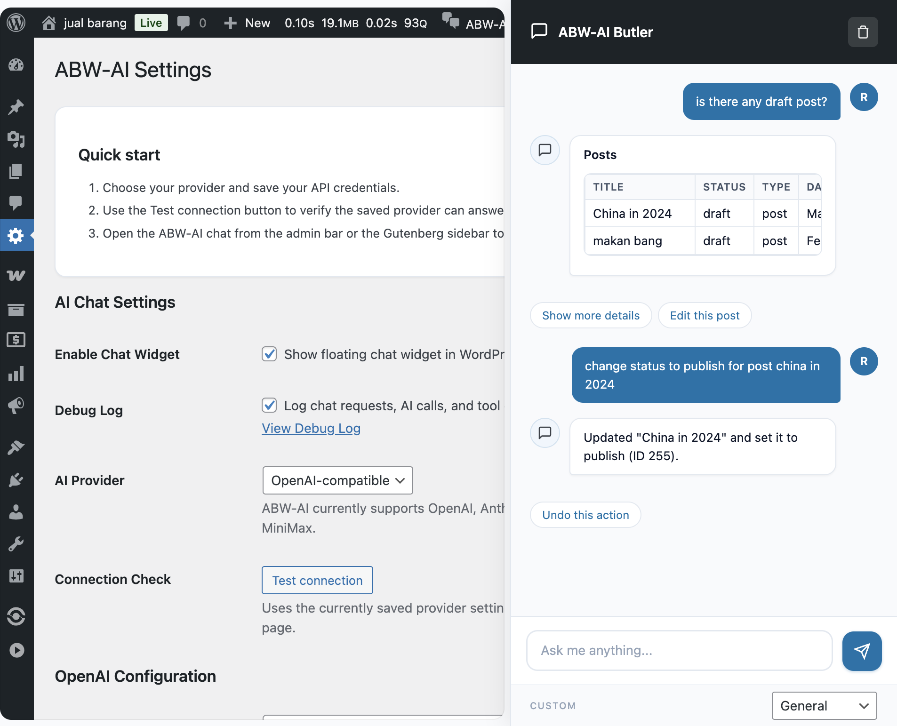Screen dimensions: 897x726
Task: Open the Media library sidebar icon
Action: pos(16,139)
